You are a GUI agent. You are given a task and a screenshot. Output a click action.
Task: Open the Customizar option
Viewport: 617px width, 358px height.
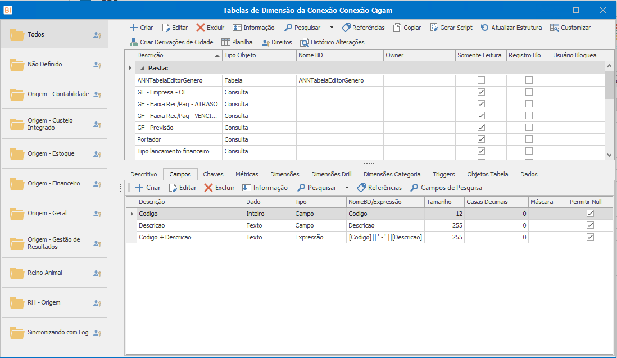[x=570, y=28]
